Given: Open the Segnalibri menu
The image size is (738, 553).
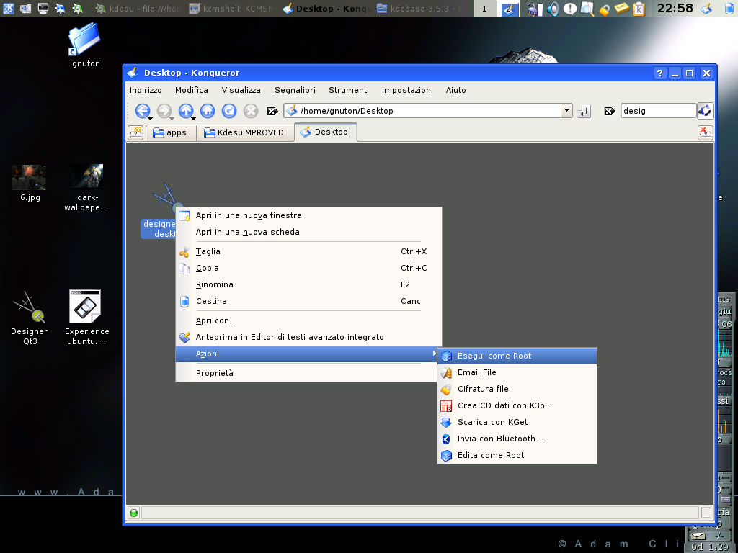Looking at the screenshot, I should (x=295, y=90).
